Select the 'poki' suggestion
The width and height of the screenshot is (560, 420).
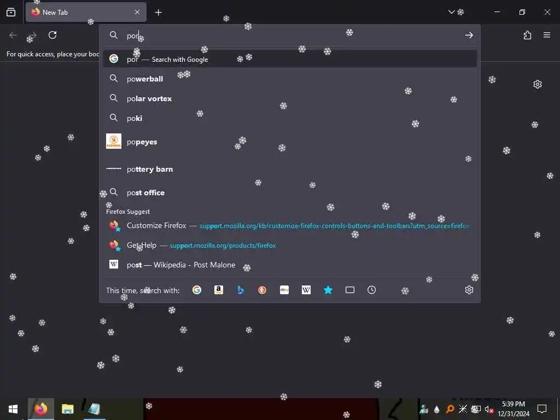pos(290,118)
